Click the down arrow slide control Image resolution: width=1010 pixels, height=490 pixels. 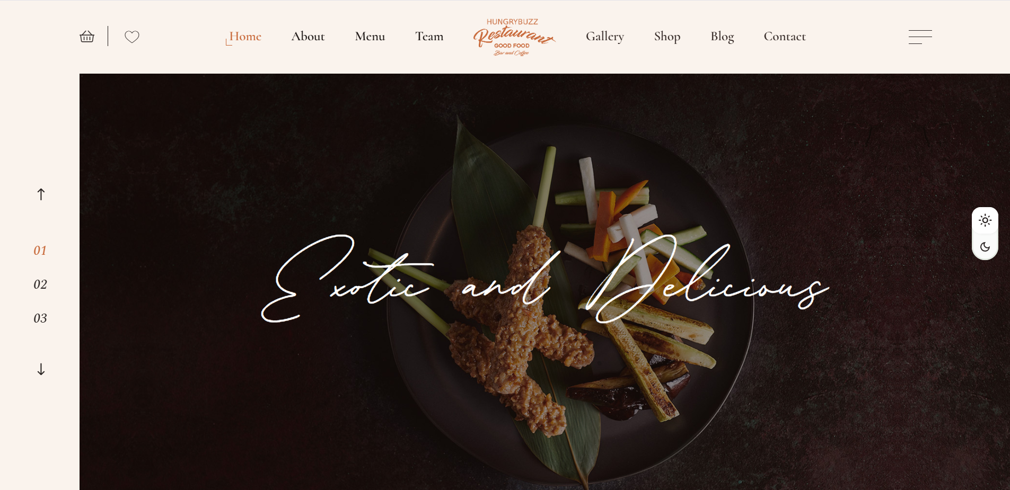[41, 369]
